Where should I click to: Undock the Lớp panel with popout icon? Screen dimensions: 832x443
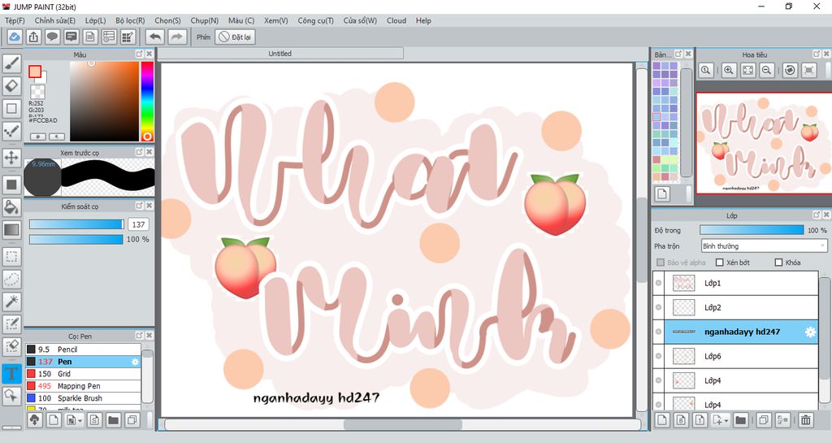[x=817, y=215]
